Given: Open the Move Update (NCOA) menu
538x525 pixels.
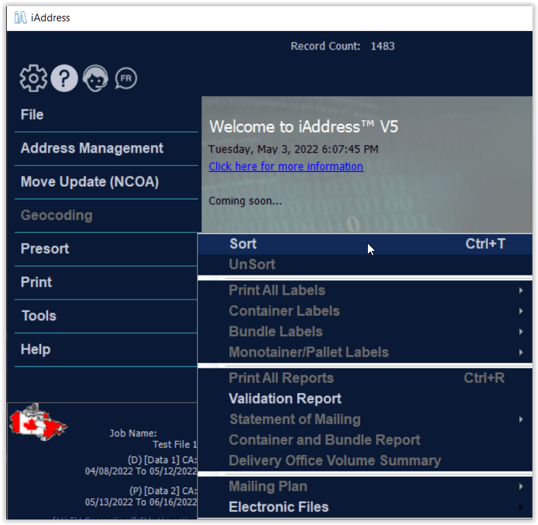Looking at the screenshot, I should [90, 181].
